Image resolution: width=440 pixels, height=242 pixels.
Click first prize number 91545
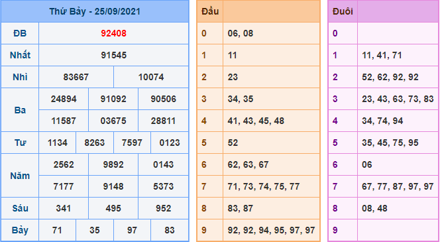point(114,55)
